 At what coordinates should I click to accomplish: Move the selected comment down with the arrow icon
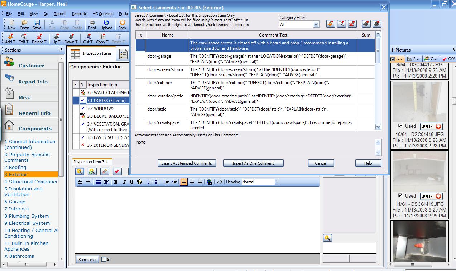coord(377,24)
